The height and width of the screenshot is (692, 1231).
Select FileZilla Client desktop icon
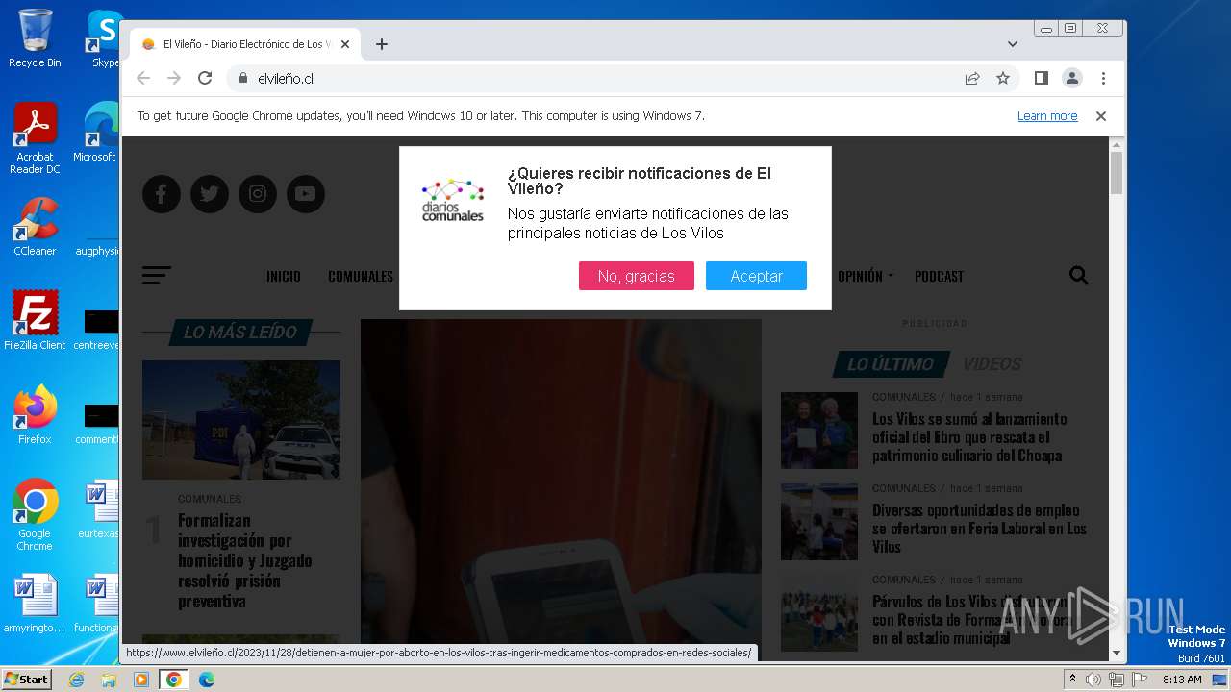35,321
